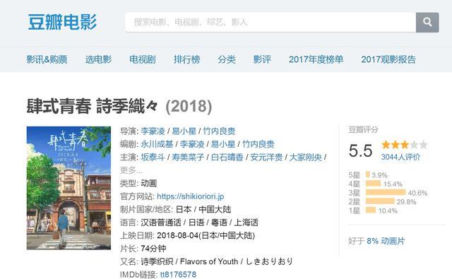
Task: Open actor 安元洋贵 link
Action: 266,157
